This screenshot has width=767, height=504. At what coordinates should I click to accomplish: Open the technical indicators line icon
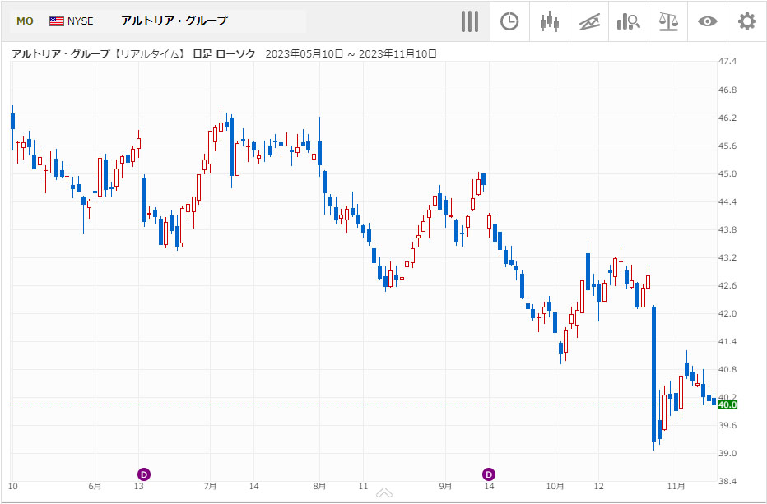588,21
